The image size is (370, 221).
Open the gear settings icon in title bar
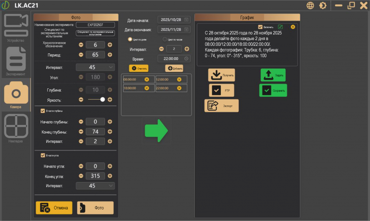coord(323,5)
